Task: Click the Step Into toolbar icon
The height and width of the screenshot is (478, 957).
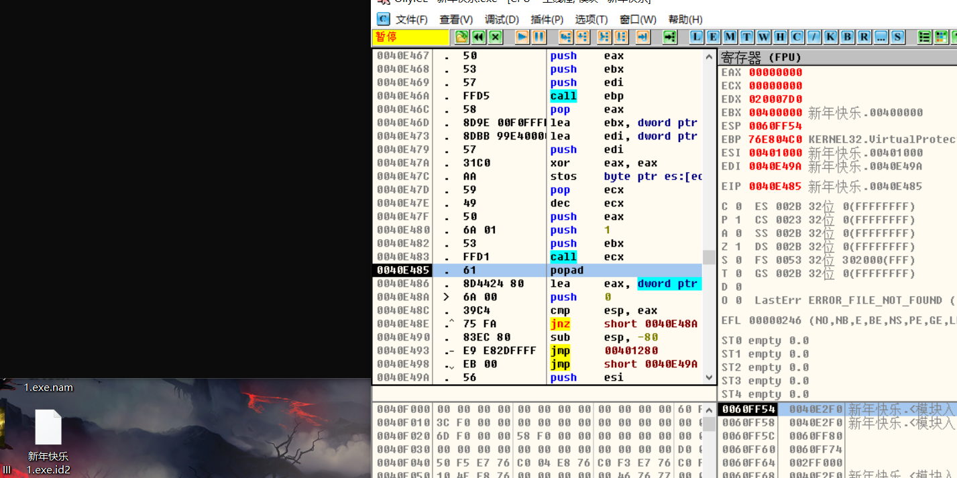Action: coord(565,37)
